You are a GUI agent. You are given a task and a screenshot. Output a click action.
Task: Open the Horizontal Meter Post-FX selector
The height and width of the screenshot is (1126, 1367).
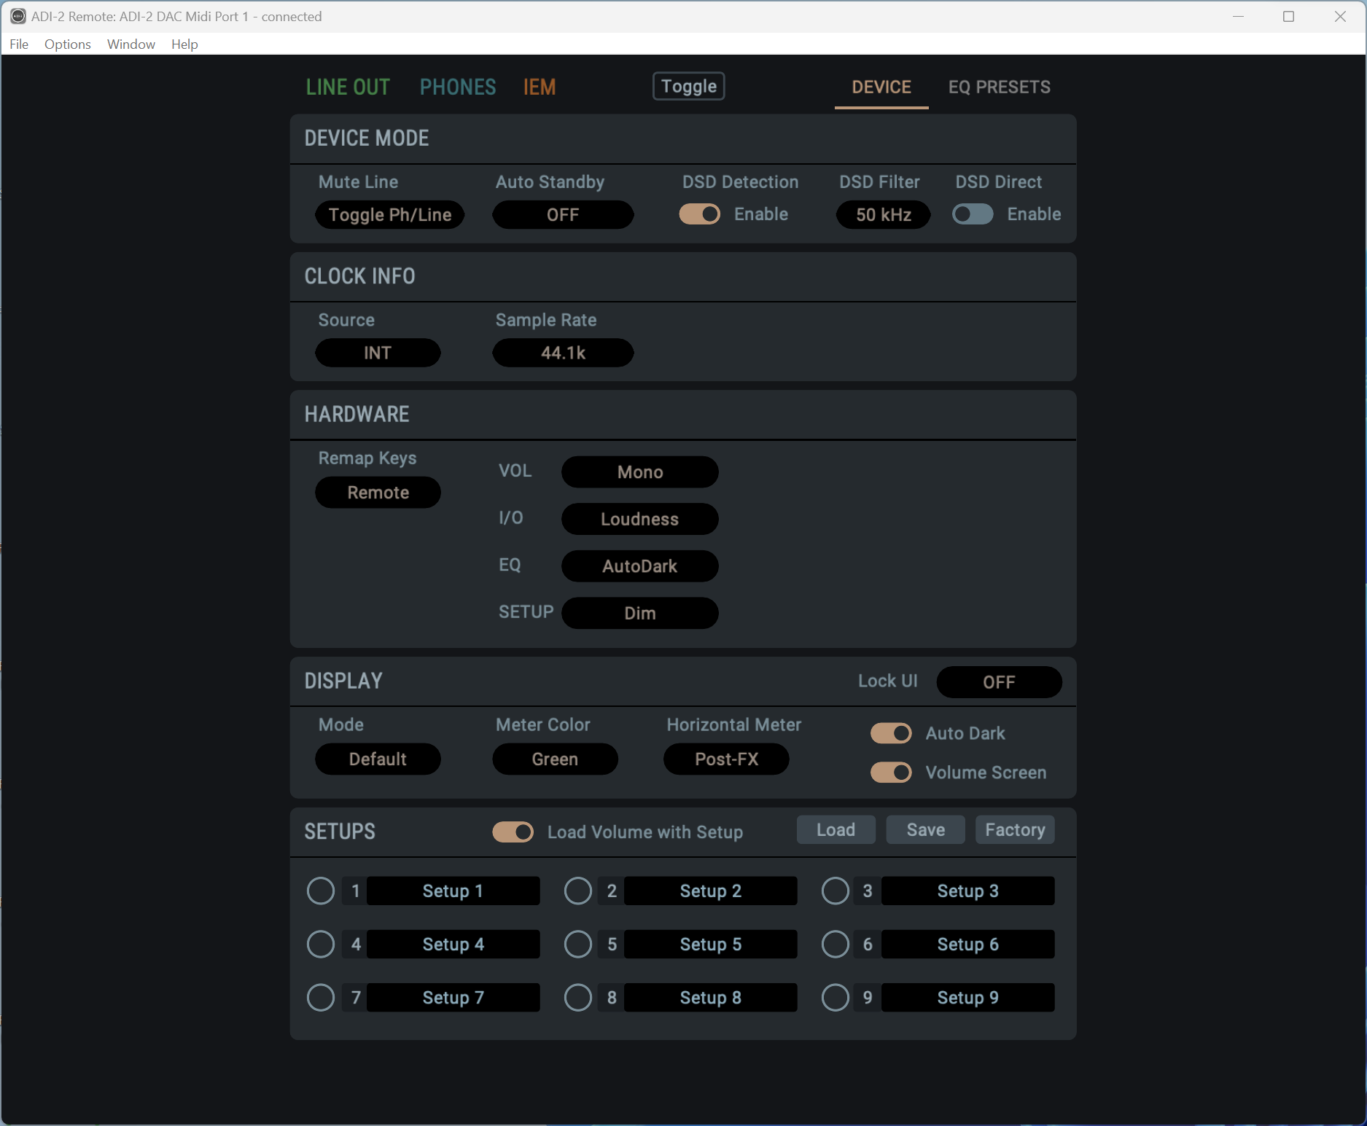[x=726, y=759]
